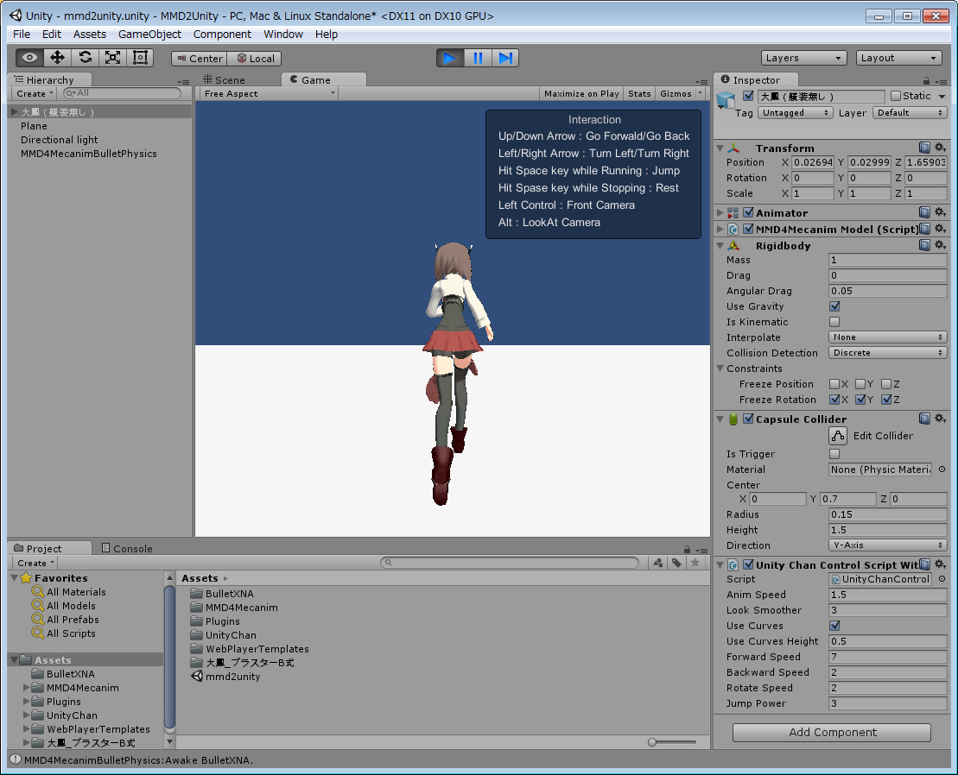Open Rigidbody component gear menu
Screen dimensions: 958x775
(x=940, y=245)
